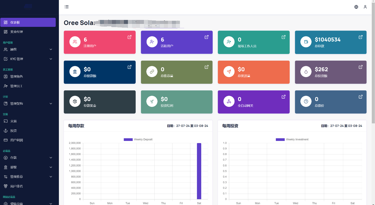Open the user profile icon in header
The width and height of the screenshot is (375, 205).
[x=365, y=7]
